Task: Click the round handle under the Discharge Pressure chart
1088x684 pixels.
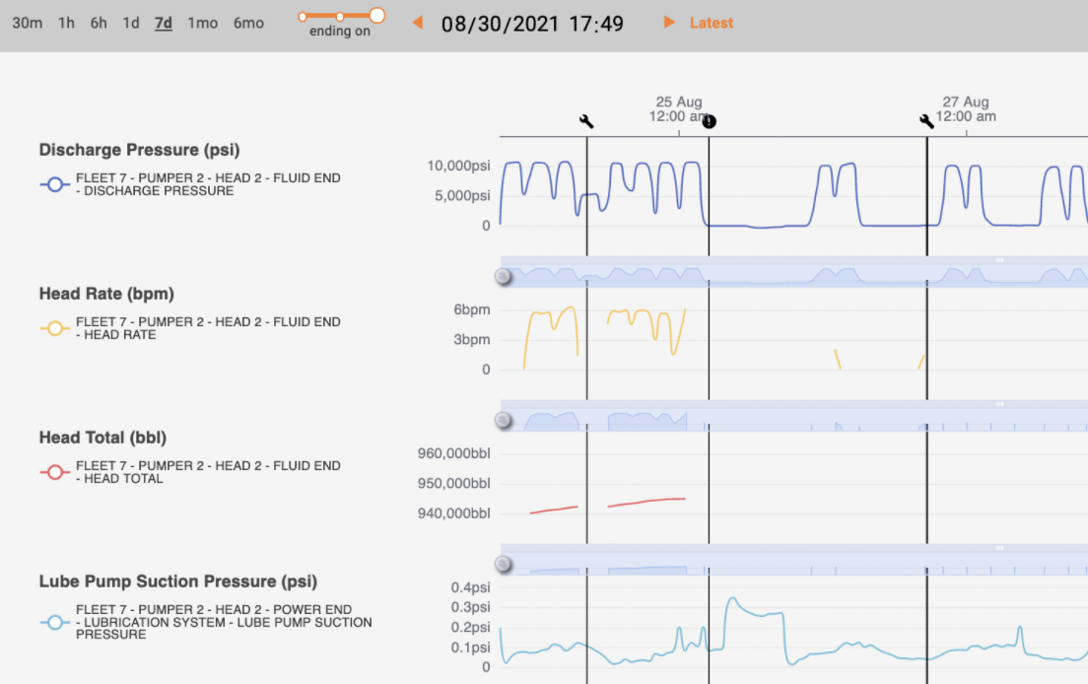Action: [504, 277]
